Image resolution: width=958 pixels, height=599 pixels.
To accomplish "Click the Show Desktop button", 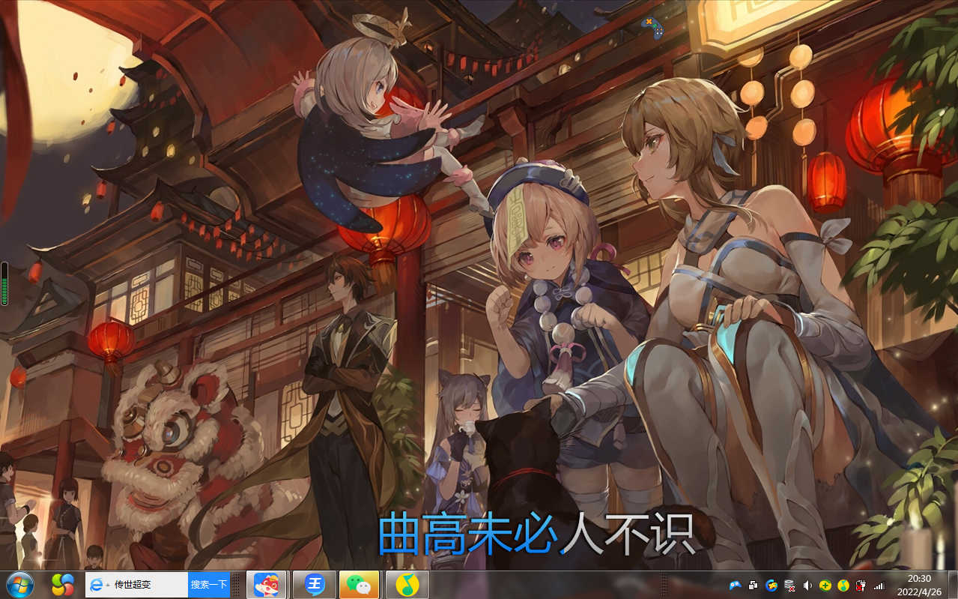I will [952, 585].
